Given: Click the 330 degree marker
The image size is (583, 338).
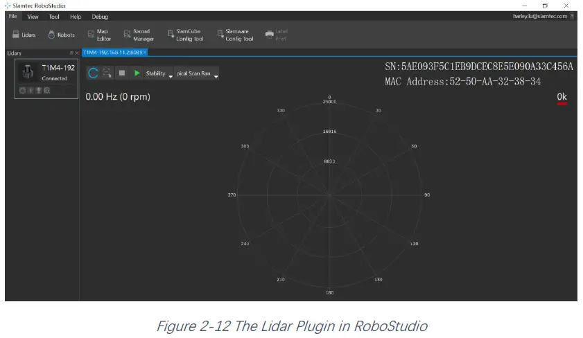Looking at the screenshot, I should tap(281, 111).
